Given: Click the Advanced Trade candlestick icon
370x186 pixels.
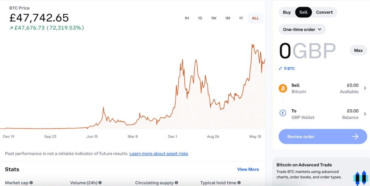Looking at the screenshot, I should pyautogui.click(x=360, y=178).
